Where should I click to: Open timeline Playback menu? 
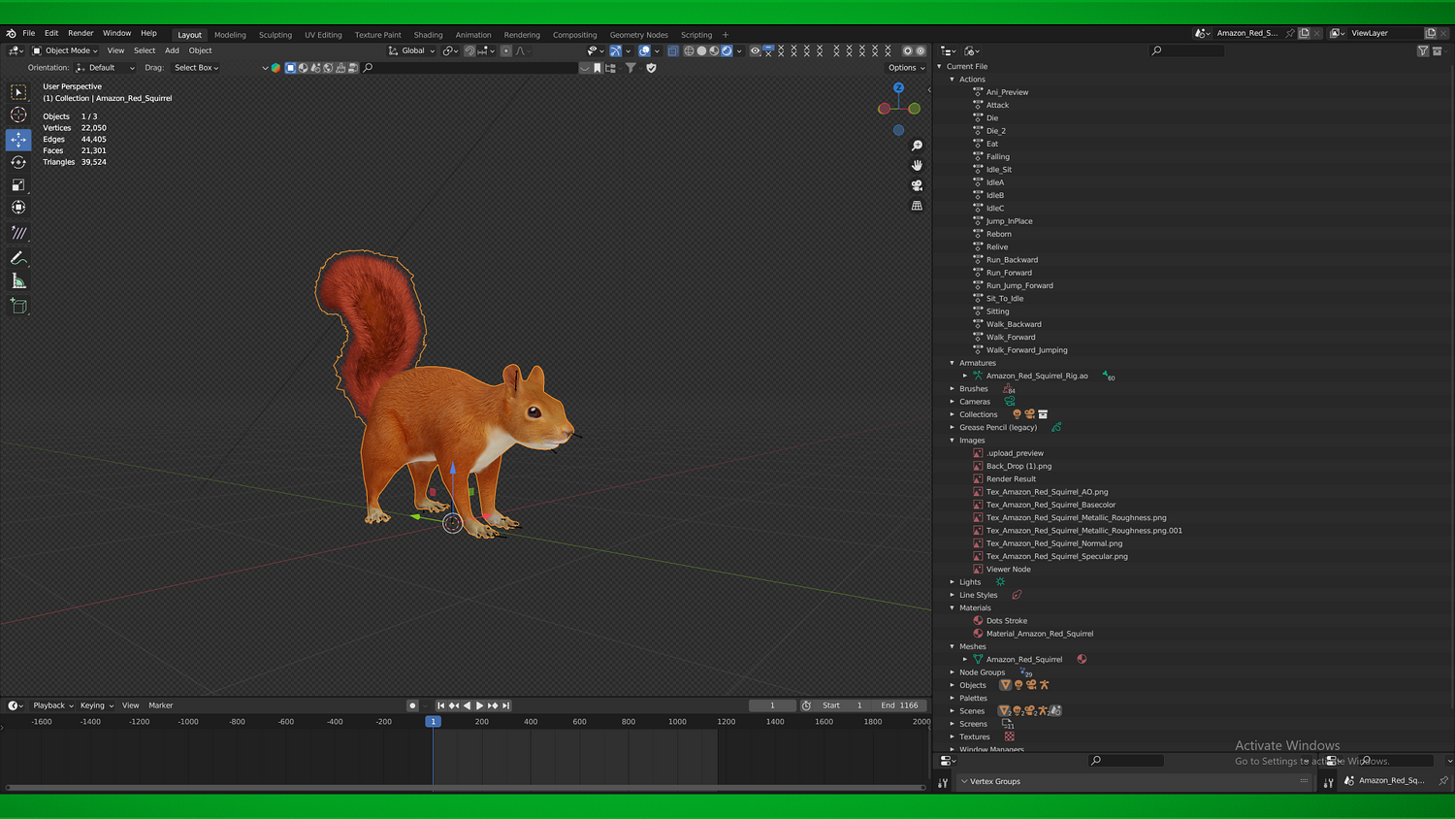pos(52,705)
